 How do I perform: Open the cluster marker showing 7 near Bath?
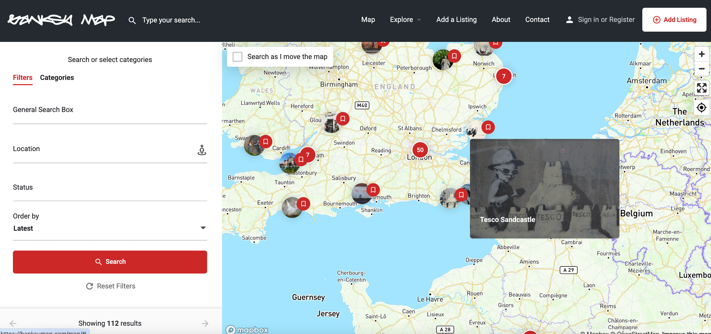click(308, 155)
